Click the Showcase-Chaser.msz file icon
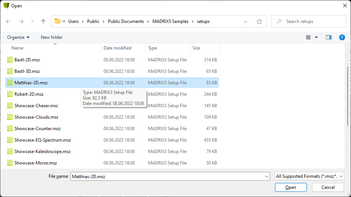The height and width of the screenshot is (197, 351). click(10, 105)
